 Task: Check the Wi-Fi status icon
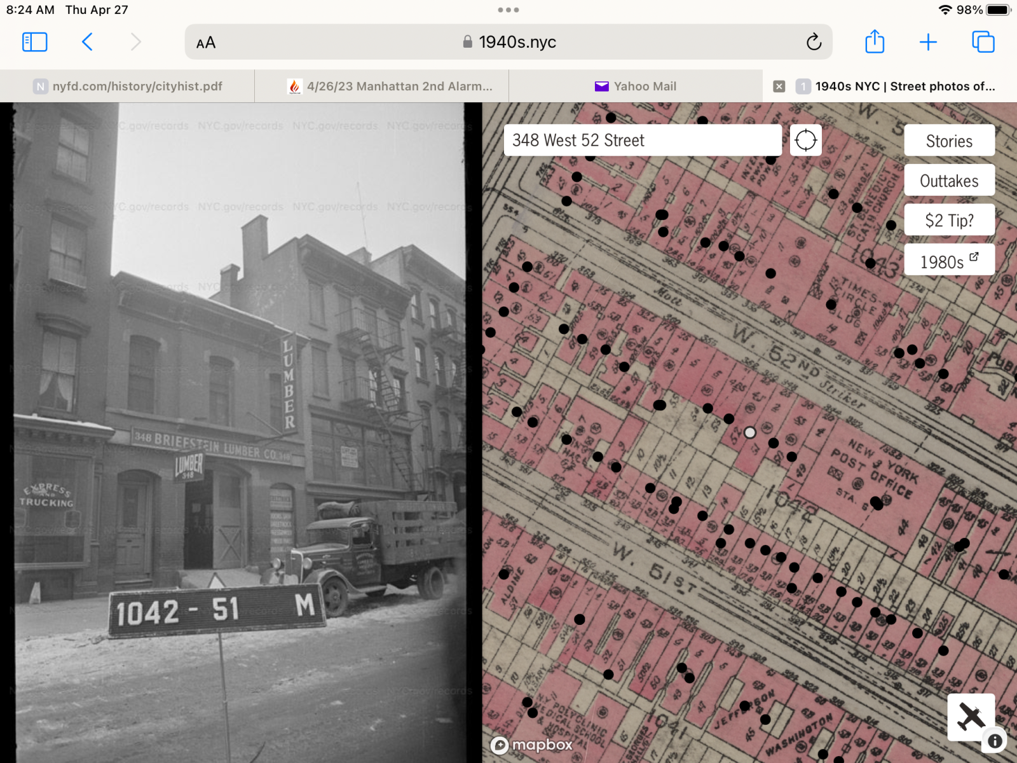pyautogui.click(x=945, y=10)
